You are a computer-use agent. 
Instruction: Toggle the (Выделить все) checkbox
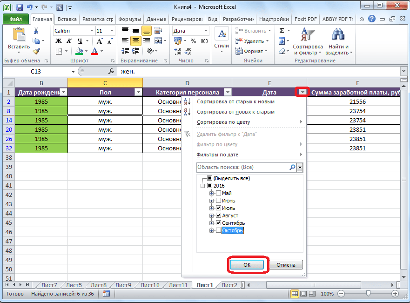point(210,178)
